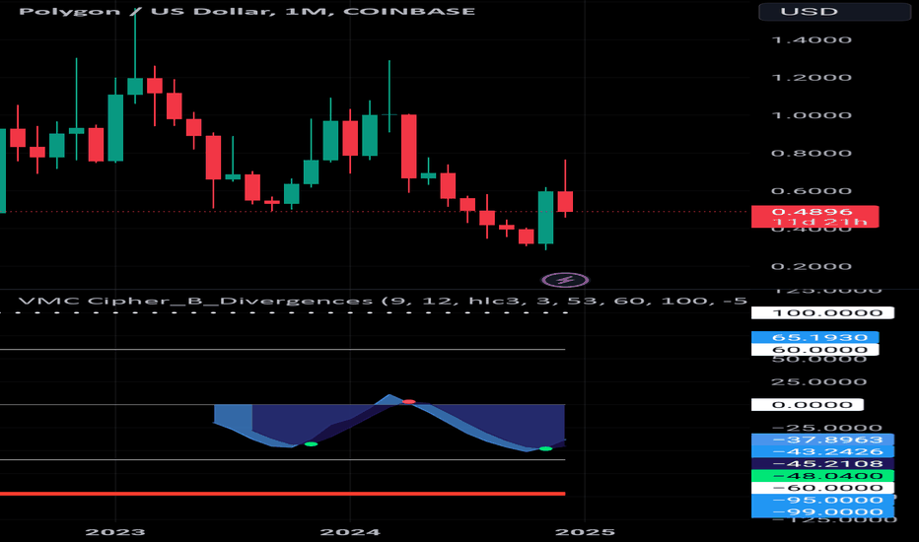Image resolution: width=919 pixels, height=542 pixels.
Task: Click the red horizontal line in indicator pane
Action: [282, 494]
